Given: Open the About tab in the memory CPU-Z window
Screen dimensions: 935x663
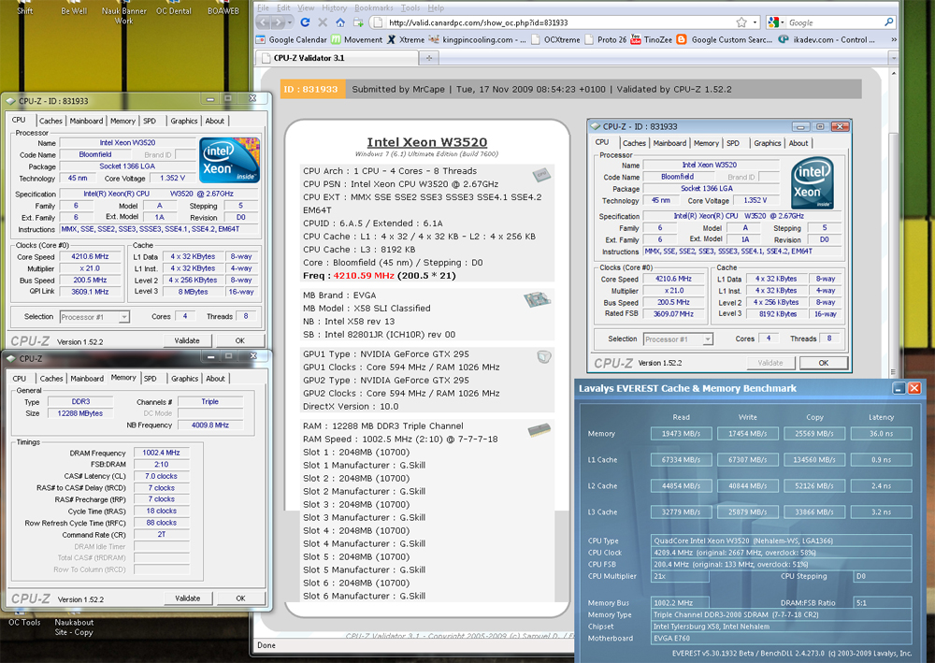Looking at the screenshot, I should click(215, 378).
